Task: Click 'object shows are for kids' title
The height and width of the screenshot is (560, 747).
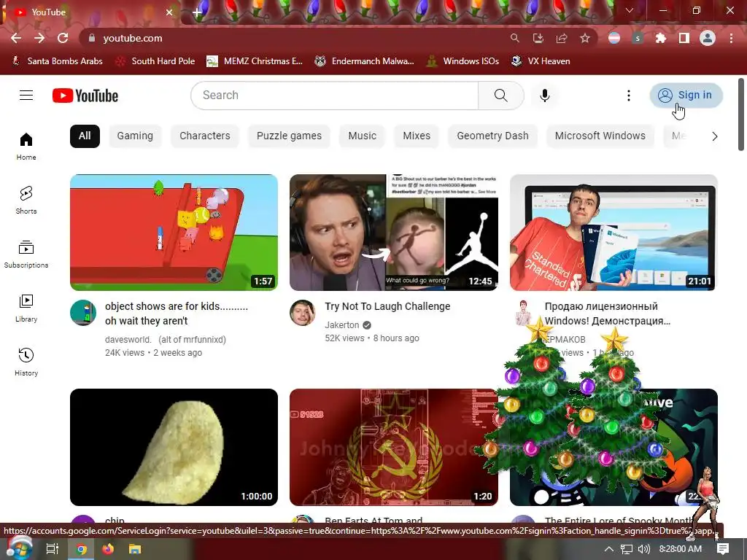Action: click(177, 314)
